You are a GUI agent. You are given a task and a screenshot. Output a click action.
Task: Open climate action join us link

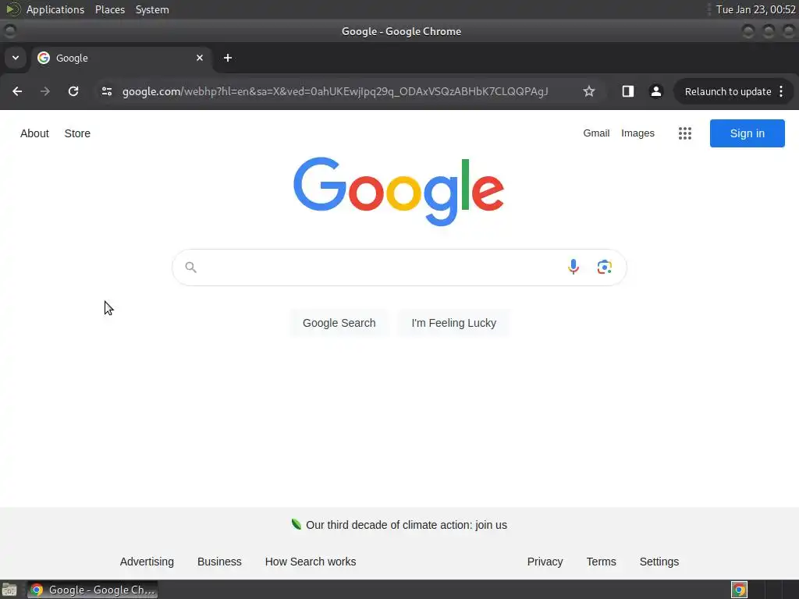click(x=406, y=525)
